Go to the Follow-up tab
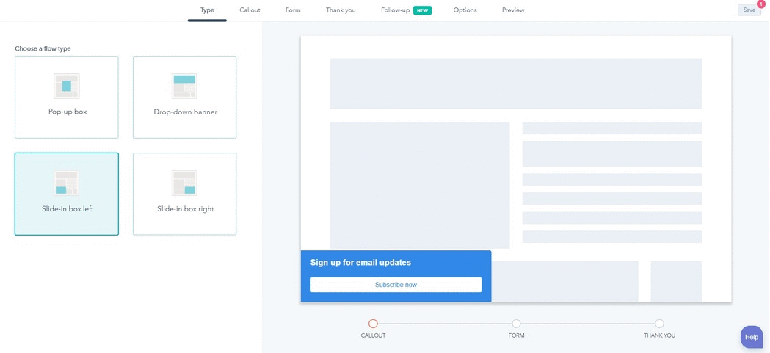 point(396,10)
